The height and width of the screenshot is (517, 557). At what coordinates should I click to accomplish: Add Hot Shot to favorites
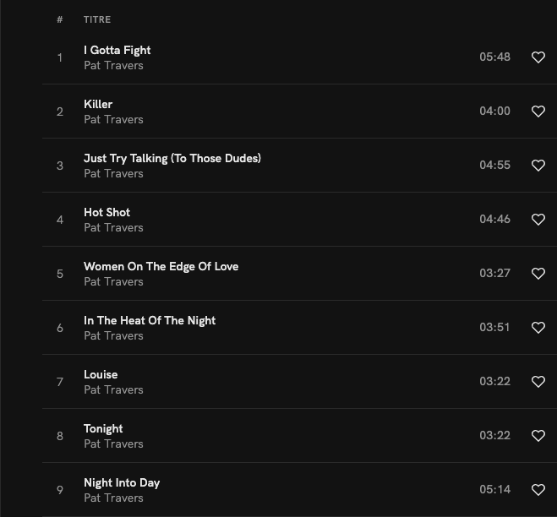pyautogui.click(x=538, y=220)
